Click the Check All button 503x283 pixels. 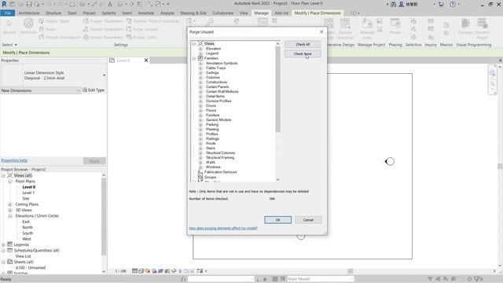pyautogui.click(x=303, y=44)
